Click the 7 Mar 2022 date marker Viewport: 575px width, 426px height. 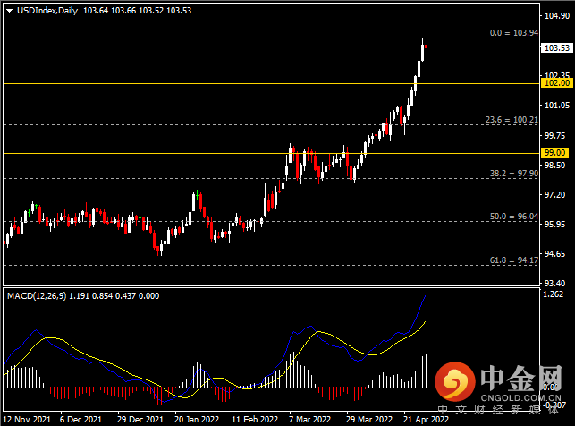click(310, 419)
